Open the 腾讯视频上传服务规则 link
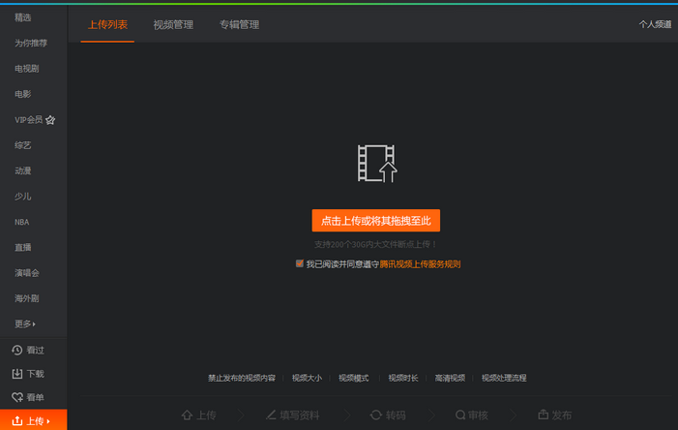The width and height of the screenshot is (678, 430). pos(420,263)
